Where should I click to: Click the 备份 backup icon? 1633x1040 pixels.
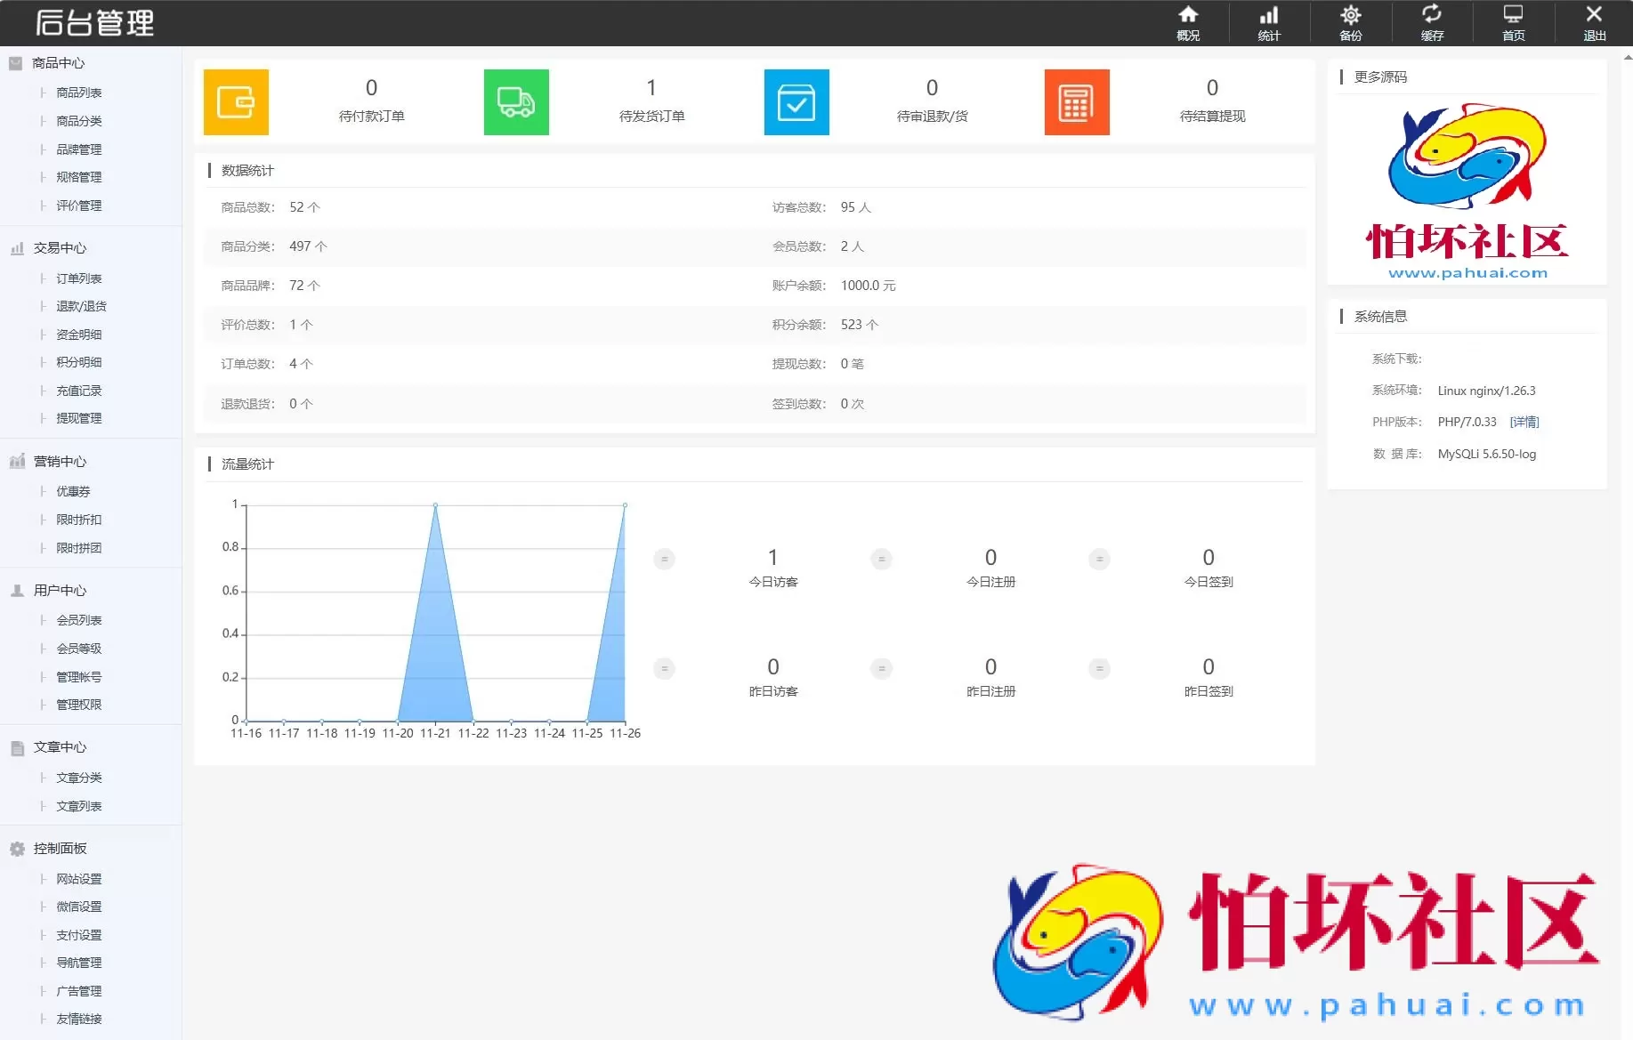tap(1351, 22)
